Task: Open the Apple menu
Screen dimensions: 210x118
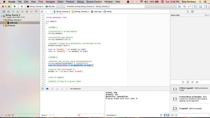Action: click(x=4, y=2)
